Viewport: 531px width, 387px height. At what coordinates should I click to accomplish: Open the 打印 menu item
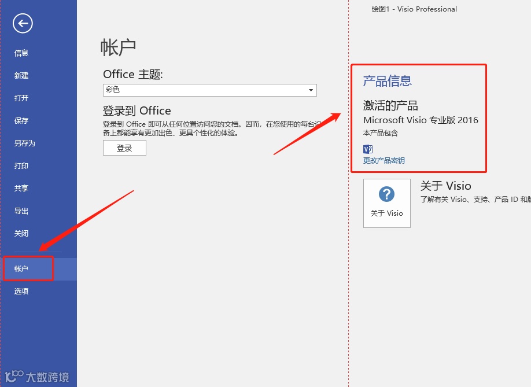(21, 166)
